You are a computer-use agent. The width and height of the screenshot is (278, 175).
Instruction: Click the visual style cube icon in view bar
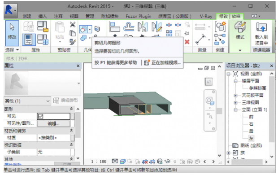(123, 162)
